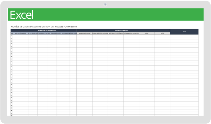This screenshot has height=124, width=211.
Task: Select row number 20 cell
Action: [12, 85]
